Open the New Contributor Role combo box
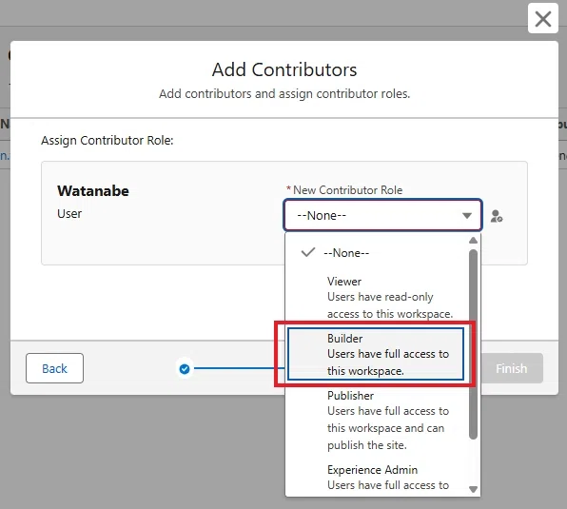 pos(382,215)
